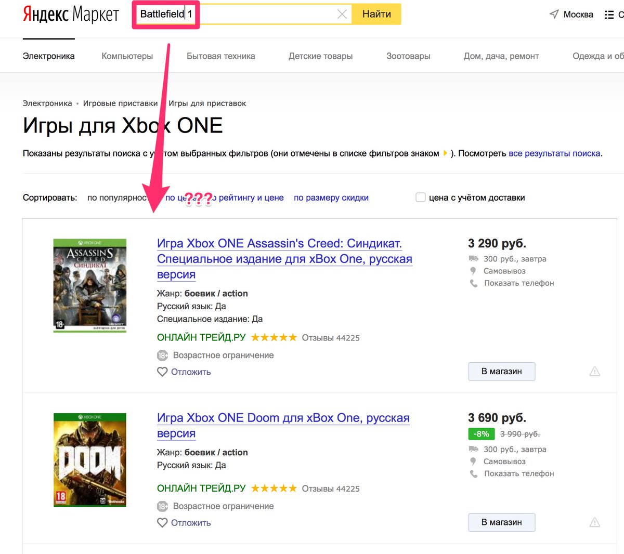This screenshot has width=624, height=554.
Task: Click the crossed-out 3 990 руб. price
Action: tap(520, 434)
